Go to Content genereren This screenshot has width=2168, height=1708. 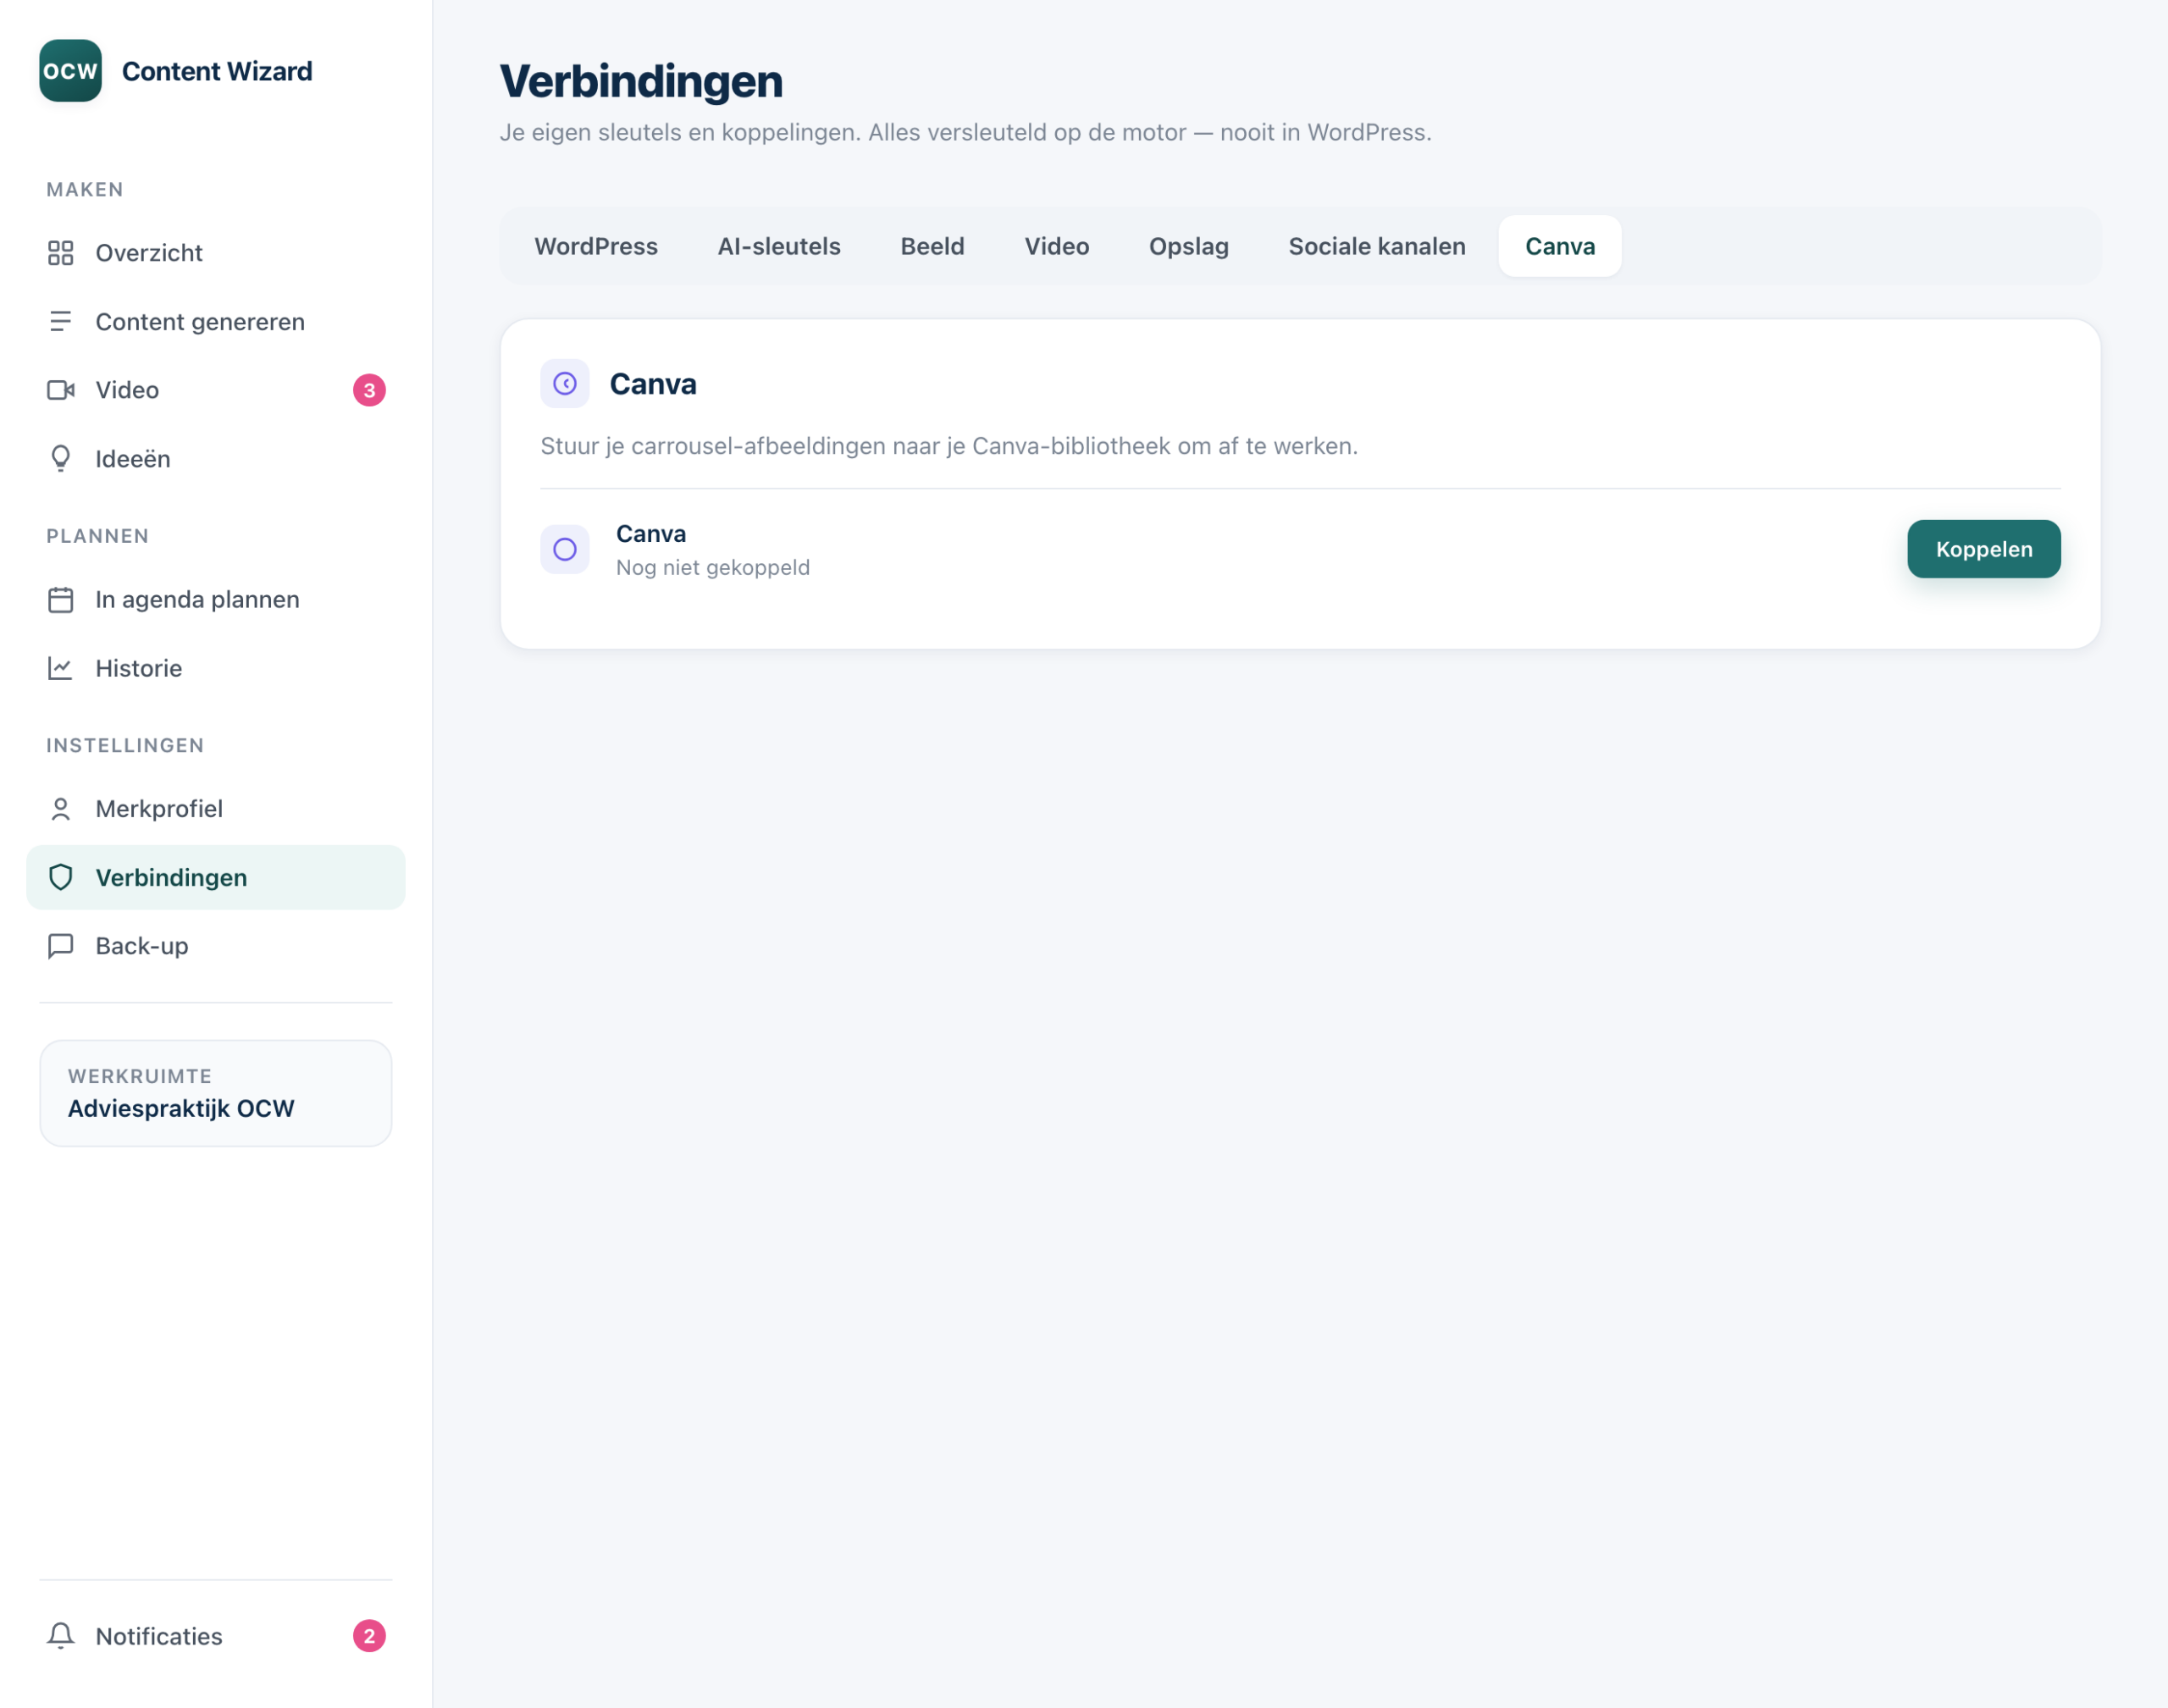[x=216, y=321]
